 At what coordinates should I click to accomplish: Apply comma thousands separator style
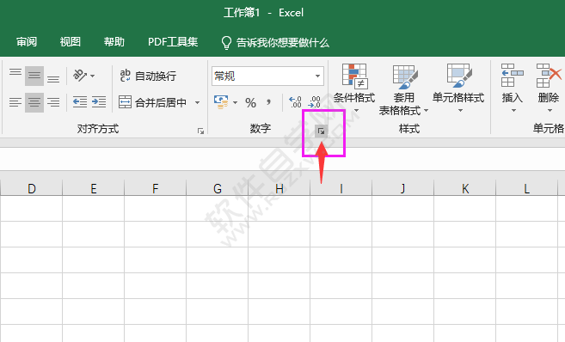pyautogui.click(x=269, y=102)
